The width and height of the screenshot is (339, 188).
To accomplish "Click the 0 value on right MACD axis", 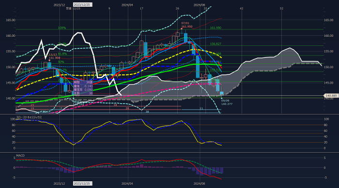I will tap(325, 168).
